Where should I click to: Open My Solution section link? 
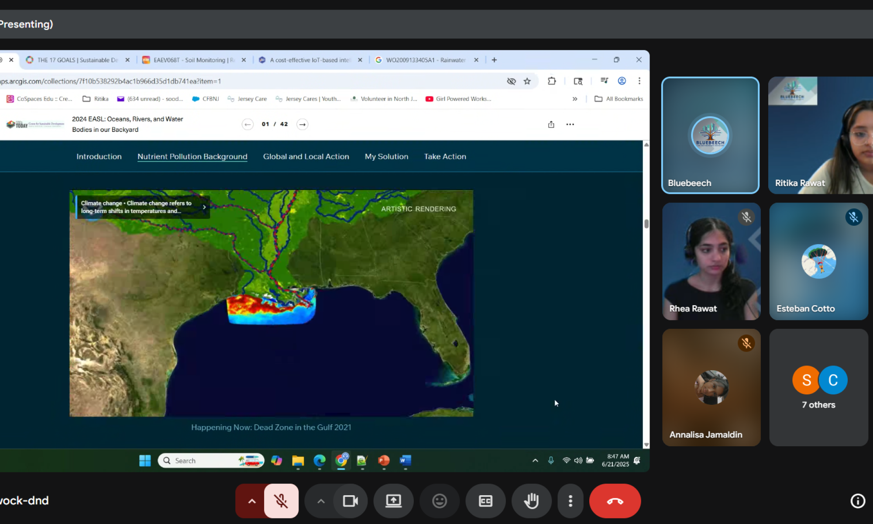click(386, 156)
